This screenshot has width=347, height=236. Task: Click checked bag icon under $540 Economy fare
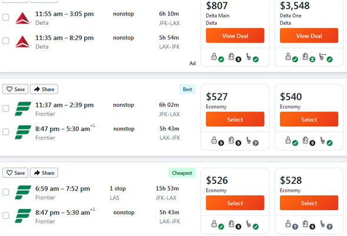coord(305,140)
